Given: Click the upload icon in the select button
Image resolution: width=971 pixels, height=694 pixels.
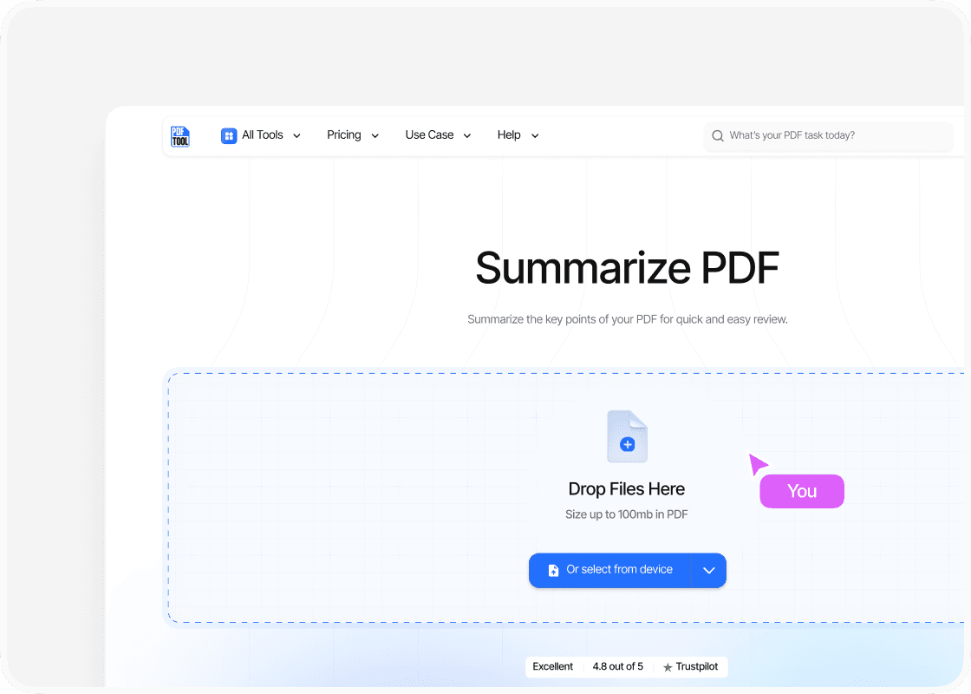Looking at the screenshot, I should tap(553, 571).
